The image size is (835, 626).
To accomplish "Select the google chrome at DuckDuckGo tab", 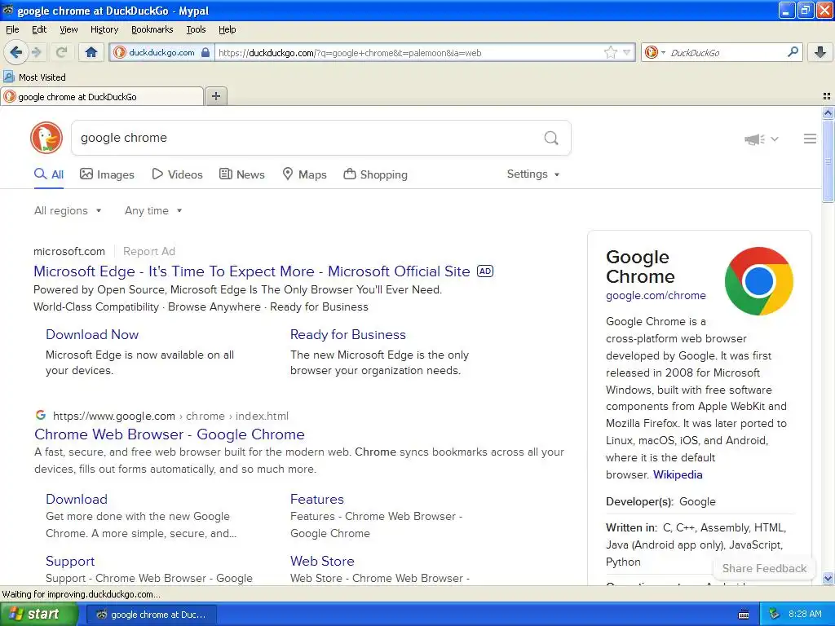I will pyautogui.click(x=102, y=96).
